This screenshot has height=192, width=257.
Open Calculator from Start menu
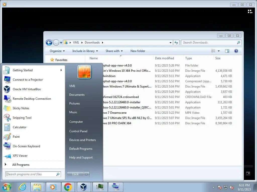click(34, 127)
